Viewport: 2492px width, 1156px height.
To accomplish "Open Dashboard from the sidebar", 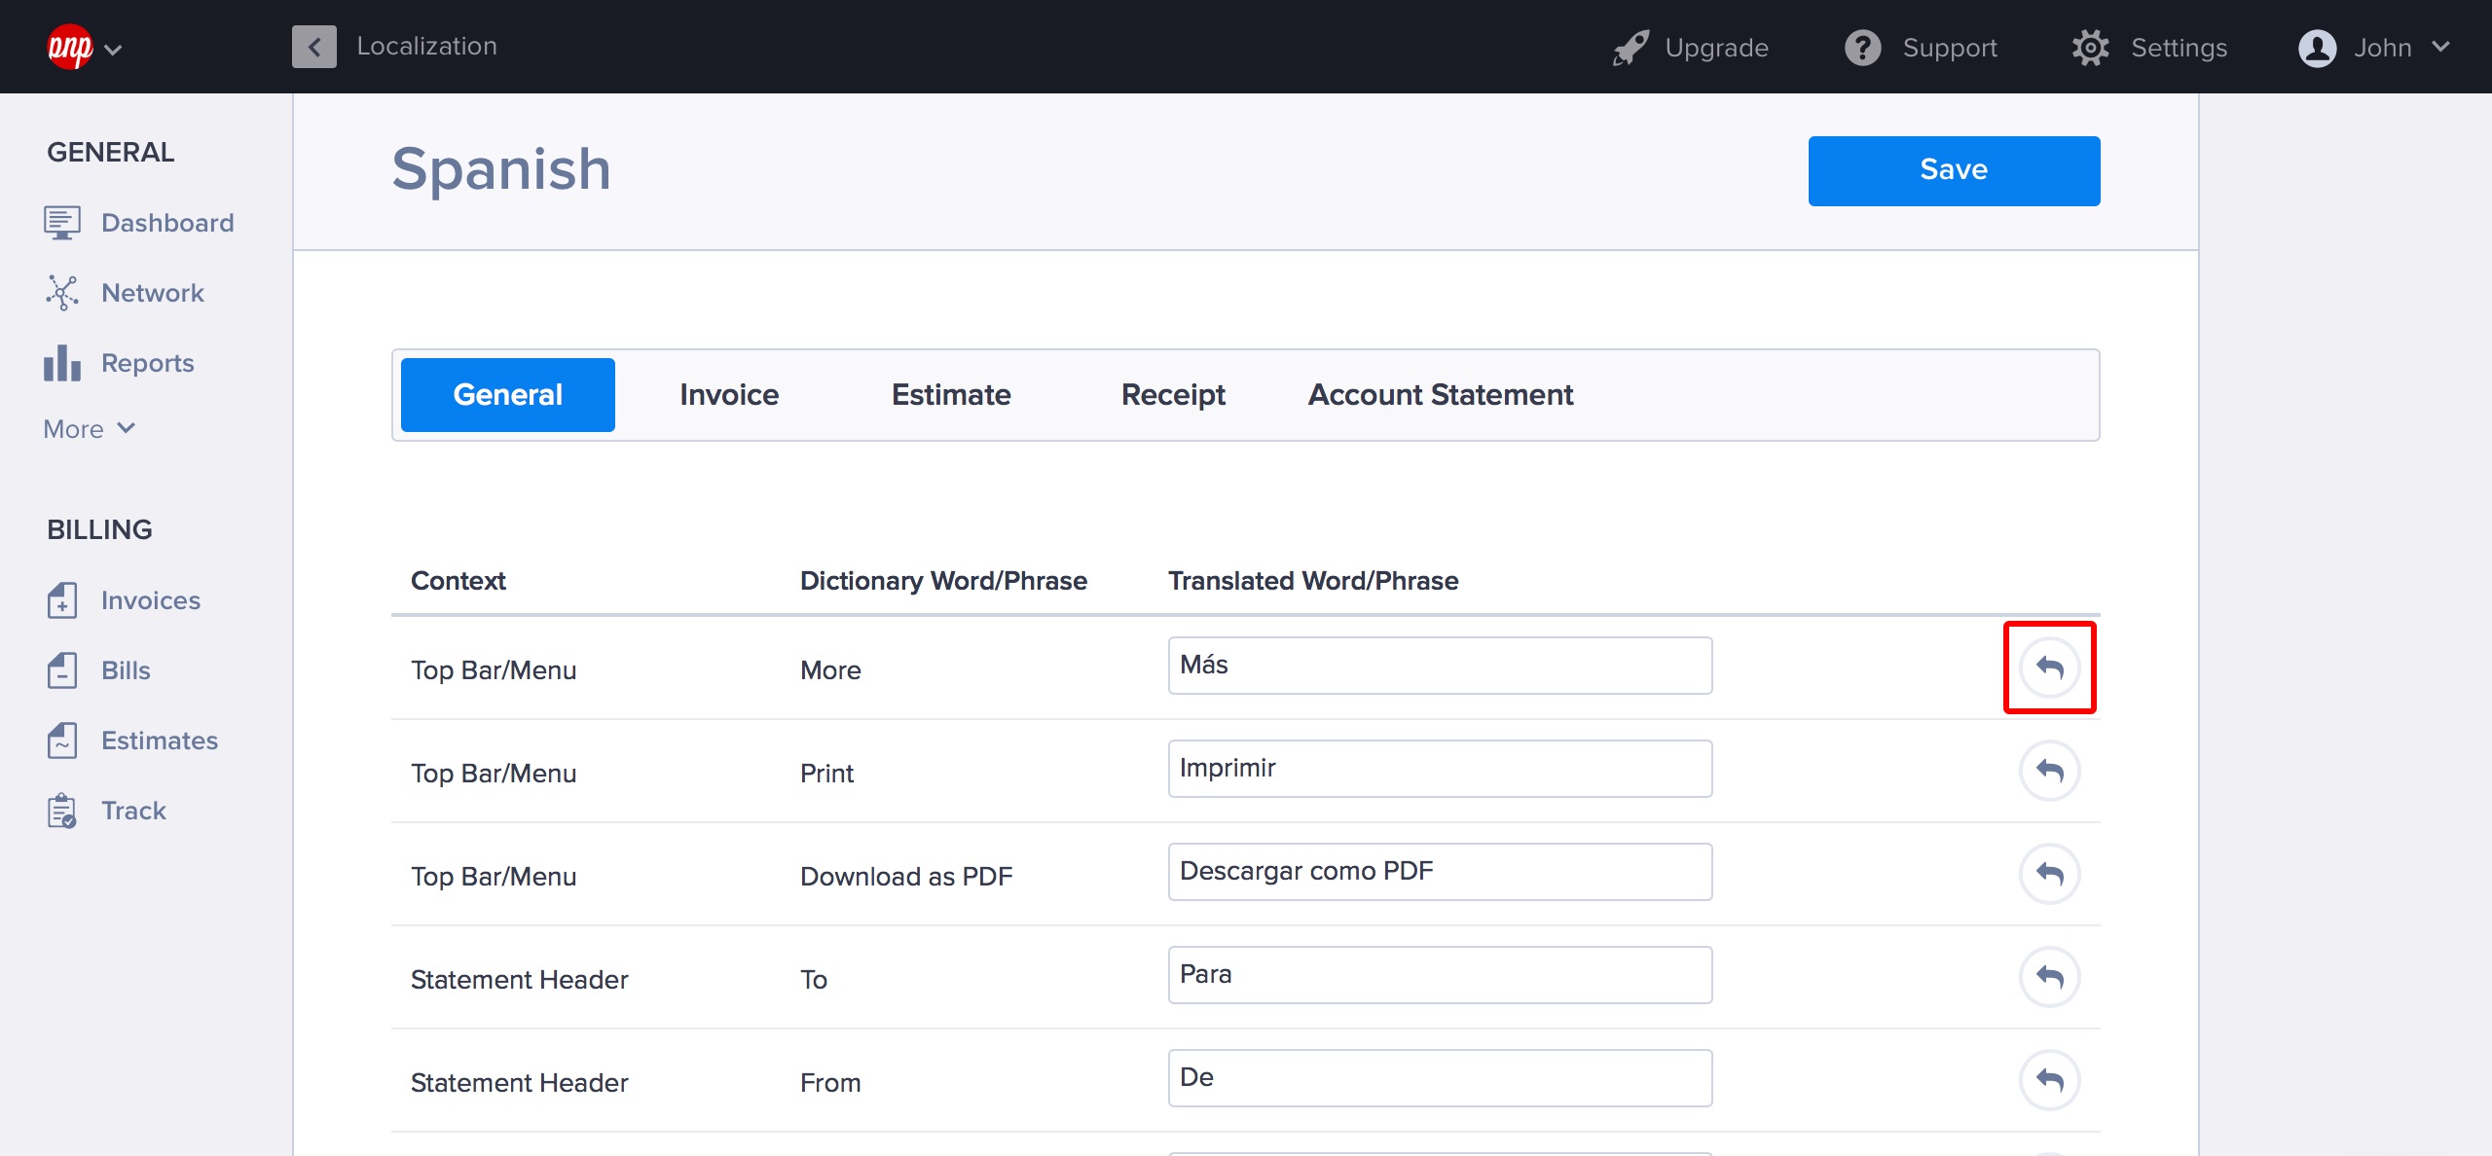I will click(x=166, y=223).
